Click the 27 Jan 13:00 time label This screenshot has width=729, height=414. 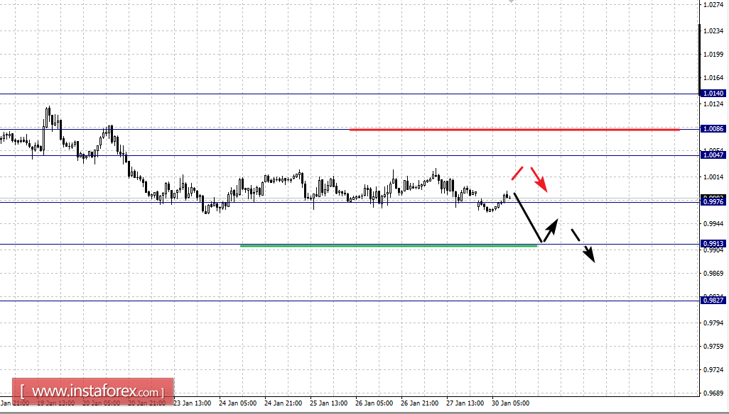pos(465,403)
